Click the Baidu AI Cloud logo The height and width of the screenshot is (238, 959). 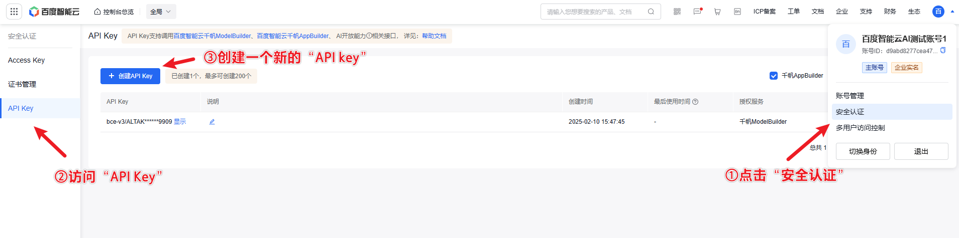(x=54, y=12)
